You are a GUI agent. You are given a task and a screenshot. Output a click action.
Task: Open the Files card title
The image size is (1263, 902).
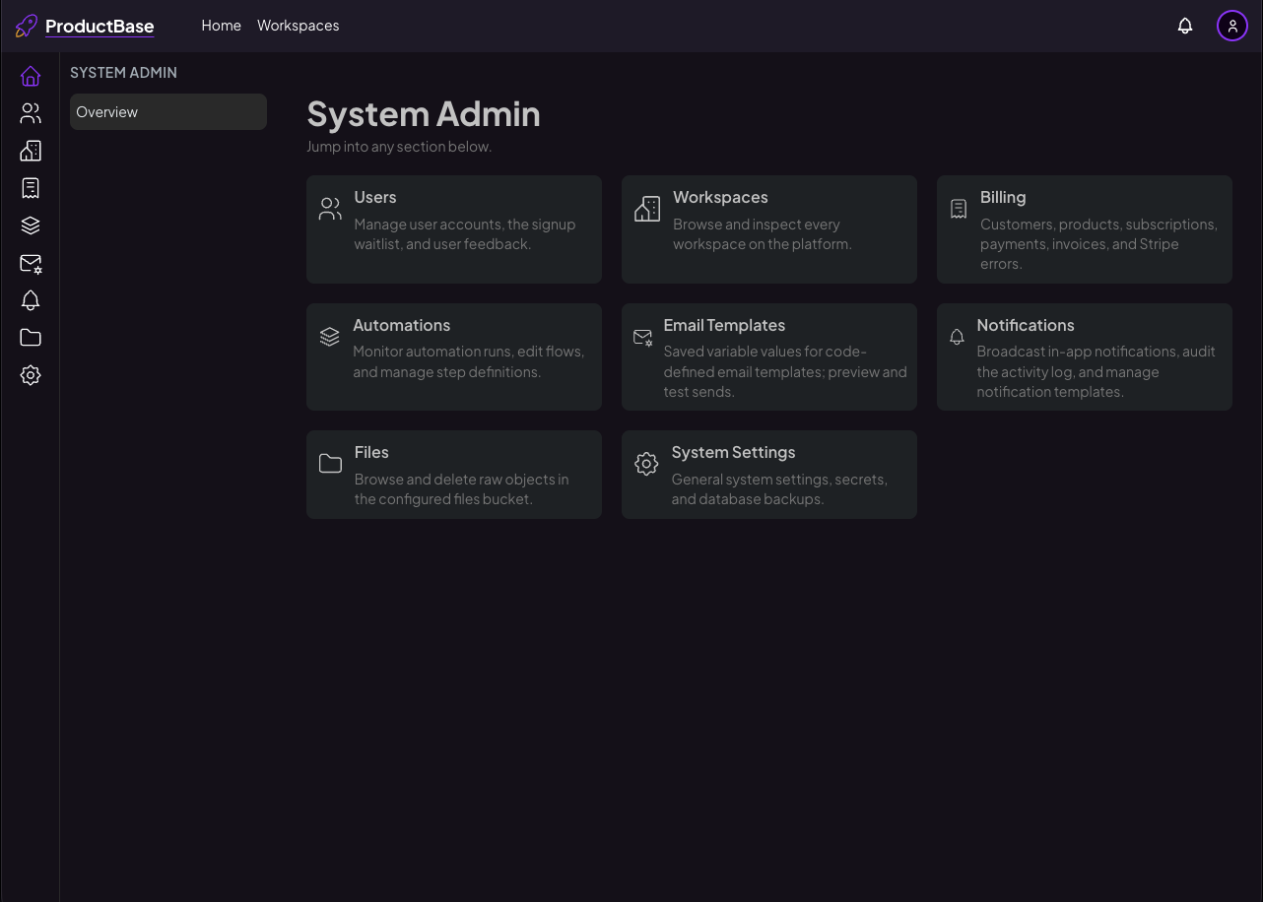point(371,452)
